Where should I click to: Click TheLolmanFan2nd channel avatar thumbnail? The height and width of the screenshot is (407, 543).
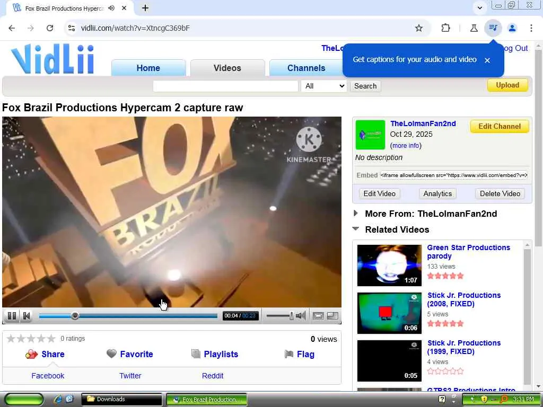coord(370,135)
